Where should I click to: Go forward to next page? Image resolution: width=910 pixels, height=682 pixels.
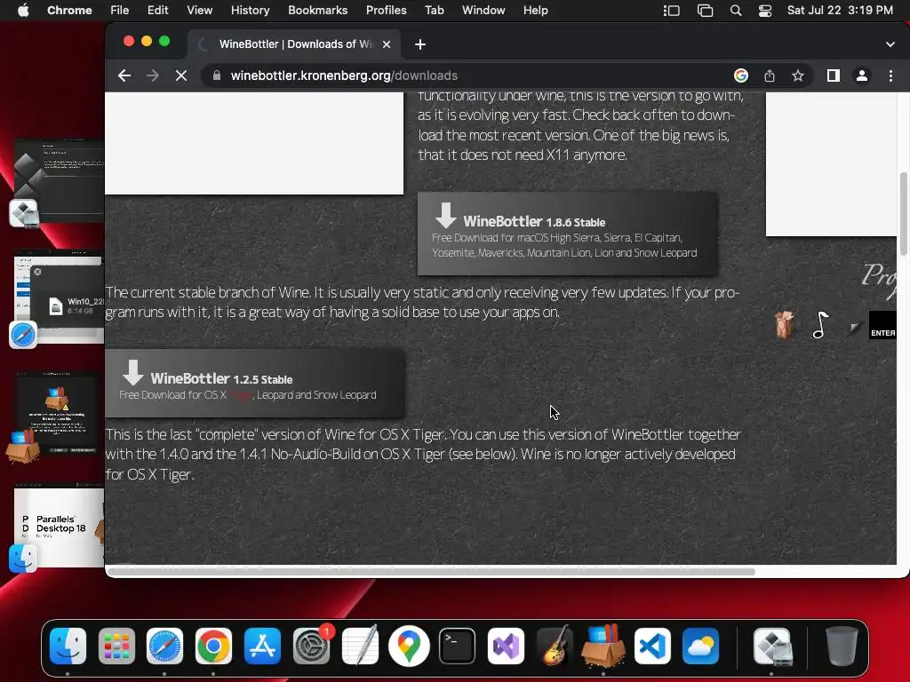153,76
